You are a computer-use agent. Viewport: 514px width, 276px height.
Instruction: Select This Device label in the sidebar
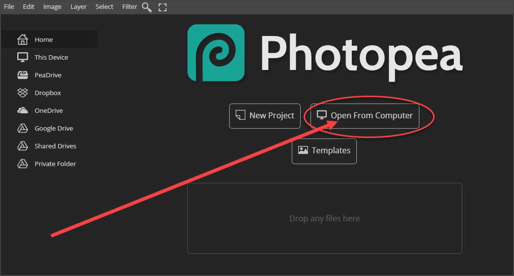tap(51, 57)
